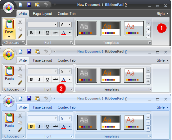
Task: Click Paste icon in blue window quick toolbar
Action: [37, 98]
